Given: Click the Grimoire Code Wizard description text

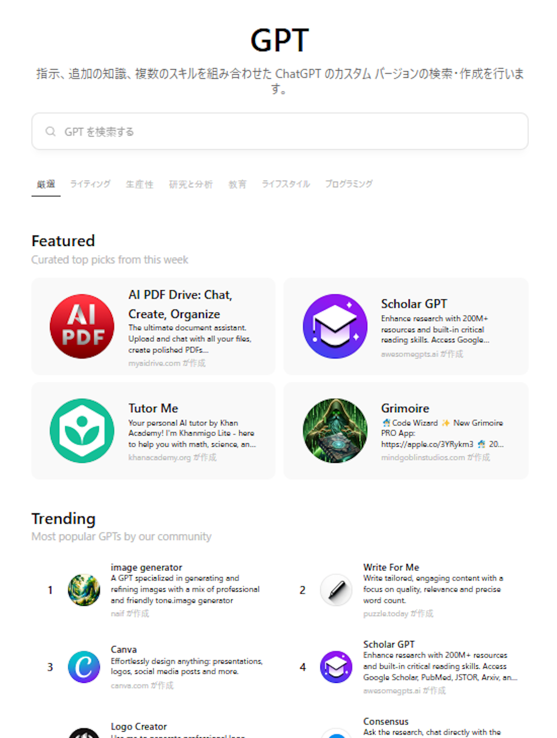Looking at the screenshot, I should (x=442, y=433).
